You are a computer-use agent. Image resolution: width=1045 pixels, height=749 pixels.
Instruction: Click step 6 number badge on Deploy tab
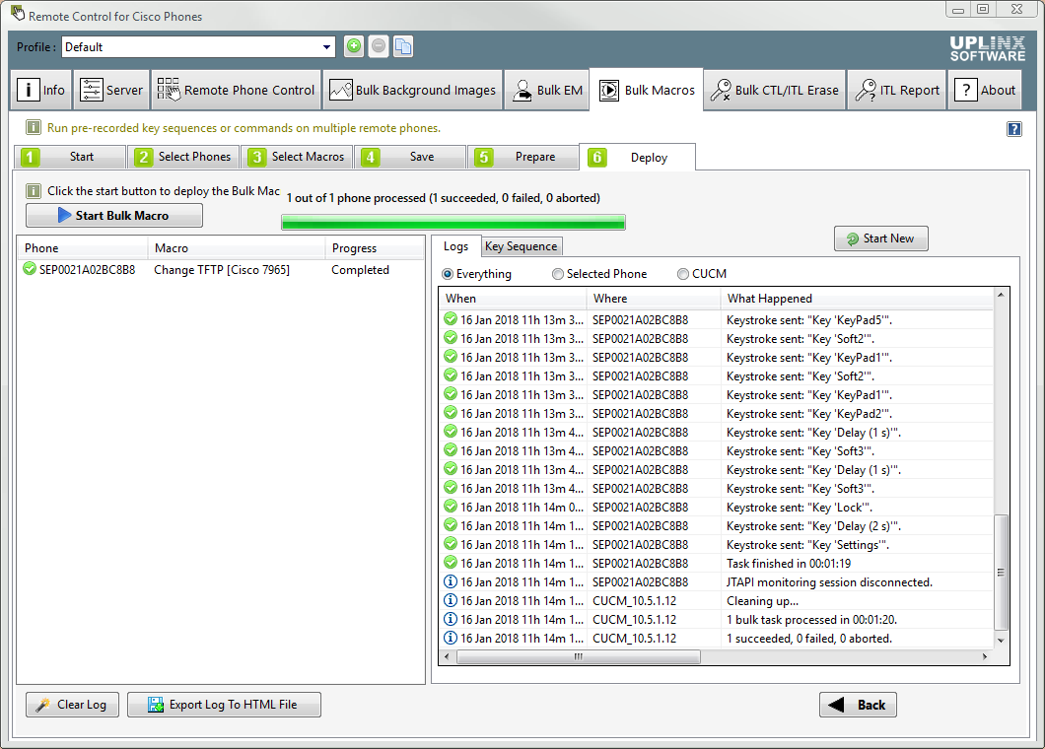coord(597,158)
